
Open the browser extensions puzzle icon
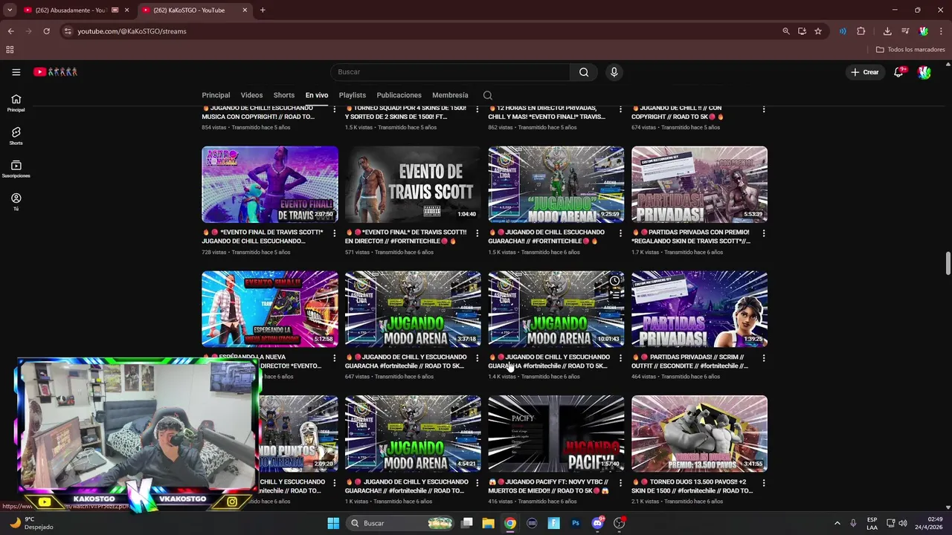pos(861,31)
